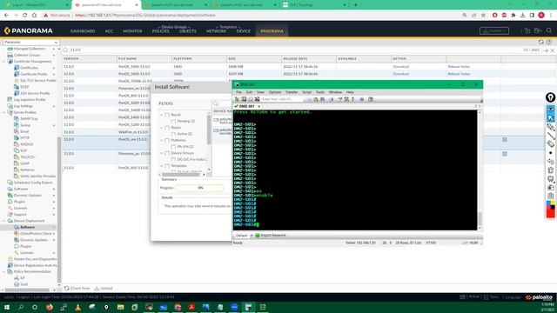Screen dimensions: 557x313
Task: Click browser reload button
Action: point(25,16)
